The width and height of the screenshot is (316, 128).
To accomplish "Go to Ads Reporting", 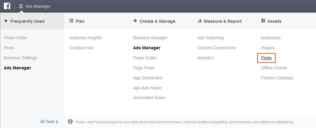I will coord(210,38).
